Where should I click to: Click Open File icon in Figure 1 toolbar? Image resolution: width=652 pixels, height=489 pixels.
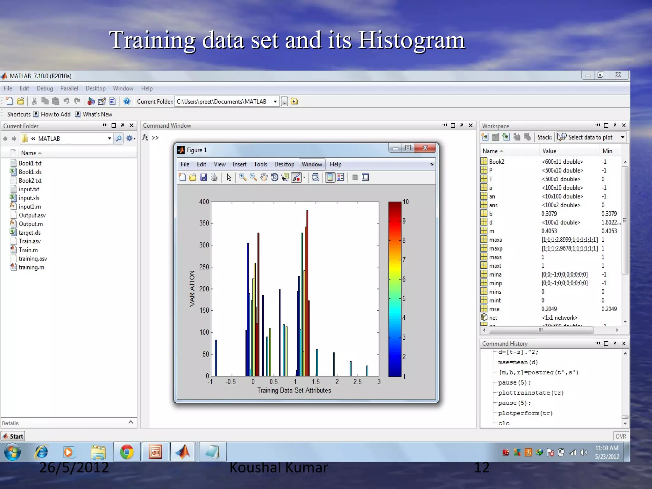(x=193, y=177)
